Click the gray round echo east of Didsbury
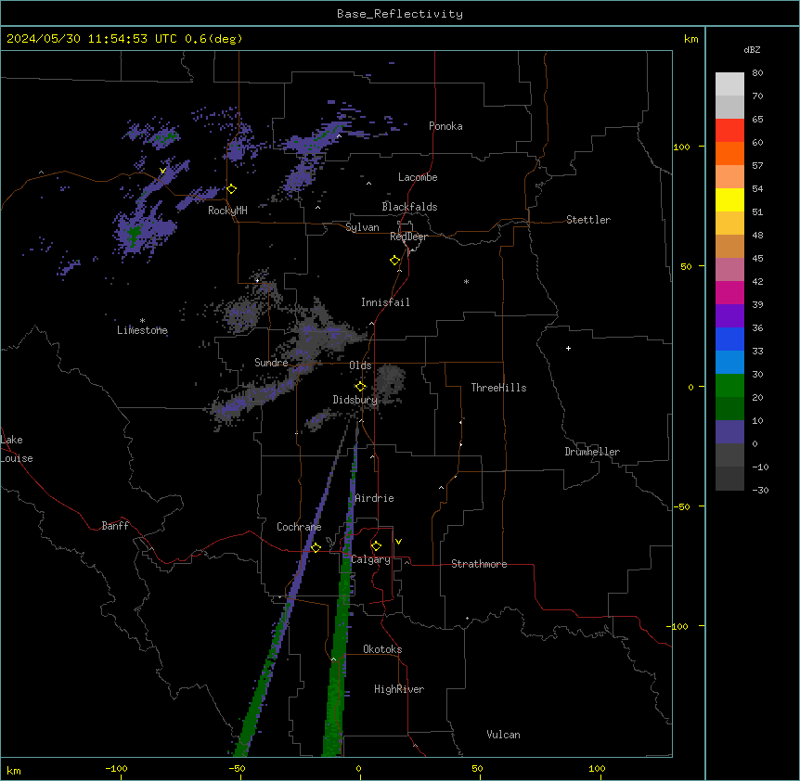Viewport: 800px width, 781px height. [391, 384]
